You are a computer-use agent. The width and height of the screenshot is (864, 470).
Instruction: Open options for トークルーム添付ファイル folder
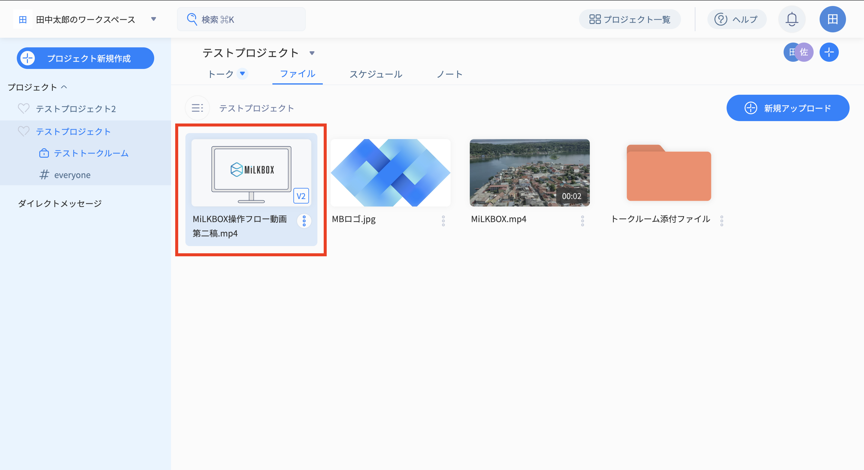[721, 221]
